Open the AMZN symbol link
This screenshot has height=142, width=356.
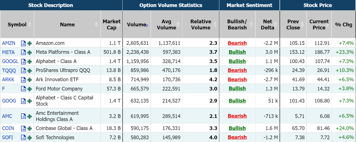[x=9, y=43]
